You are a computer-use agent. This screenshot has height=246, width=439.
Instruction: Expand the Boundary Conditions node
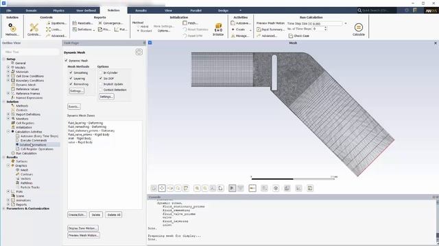point(8,81)
